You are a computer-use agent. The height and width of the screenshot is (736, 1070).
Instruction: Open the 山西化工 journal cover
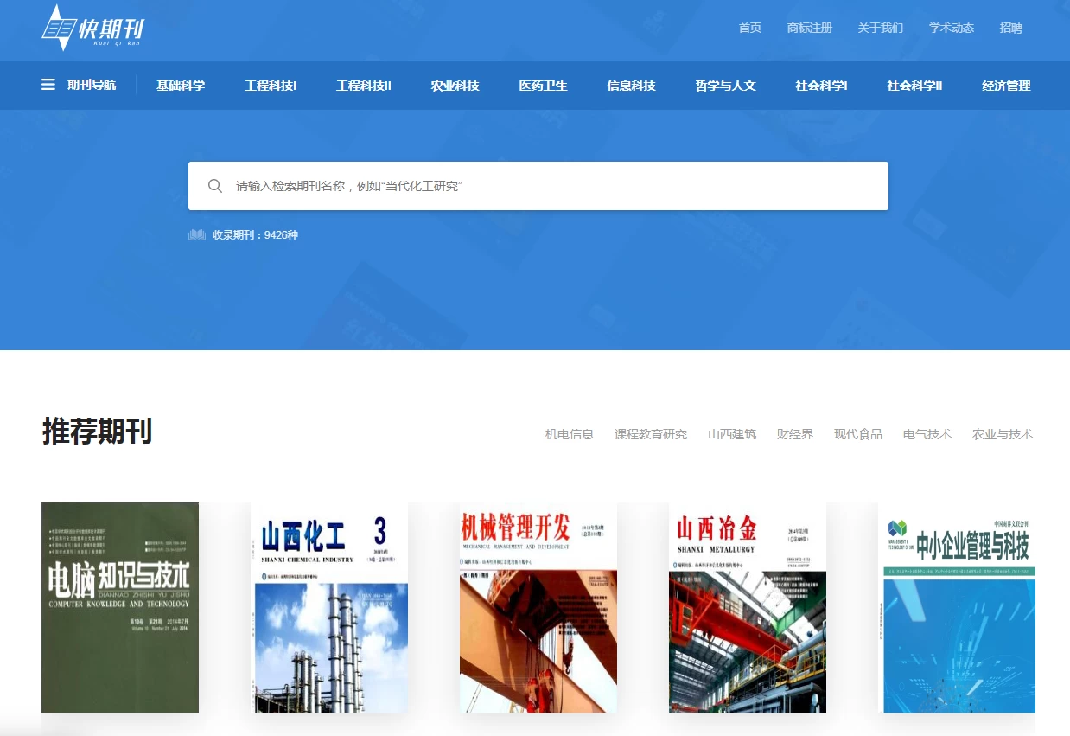pos(329,606)
